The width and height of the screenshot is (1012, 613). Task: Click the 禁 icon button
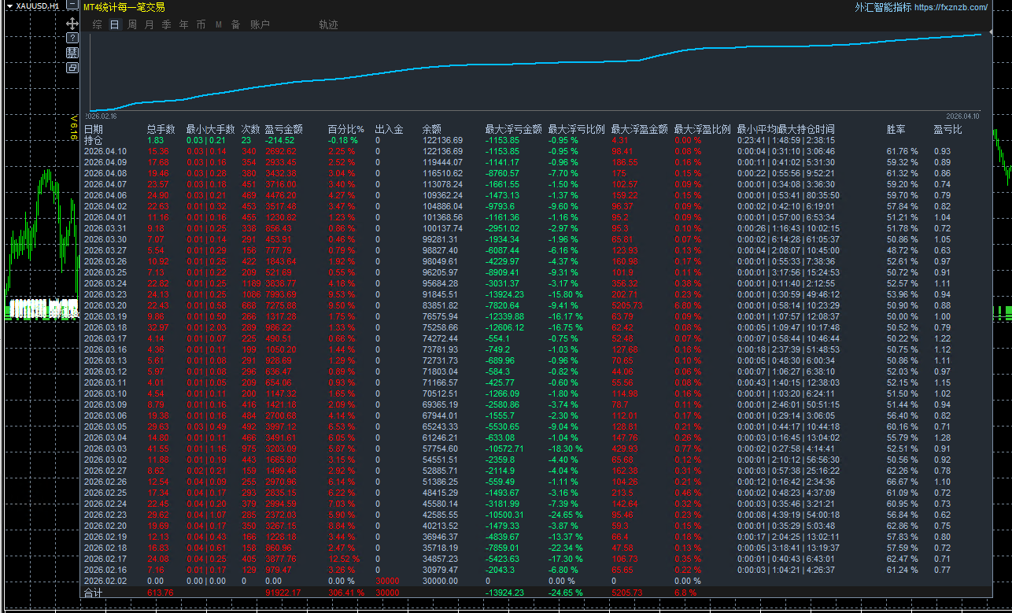click(72, 53)
